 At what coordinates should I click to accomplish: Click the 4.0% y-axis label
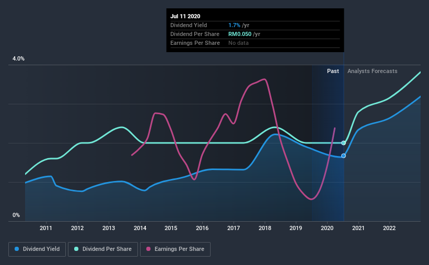click(x=18, y=59)
